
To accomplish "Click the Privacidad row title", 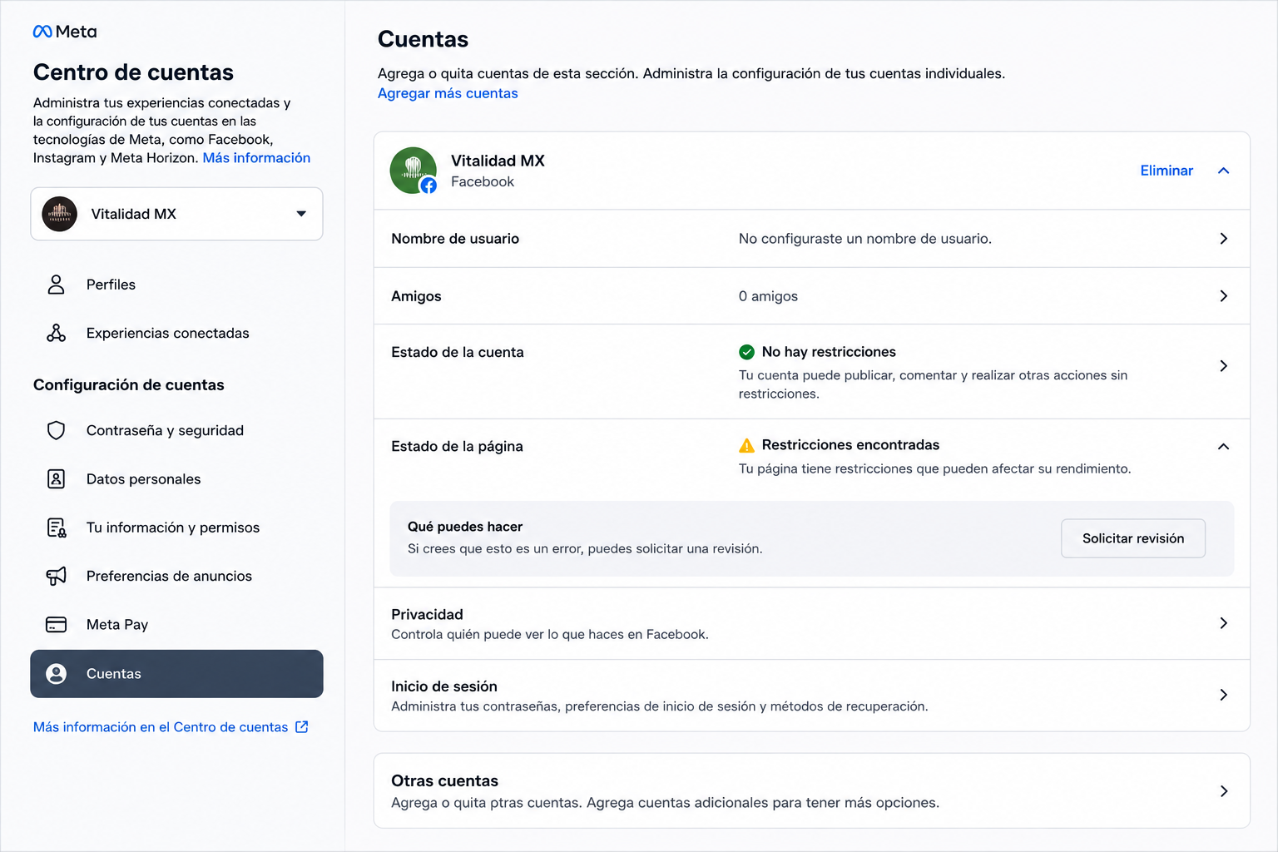I will point(427,614).
